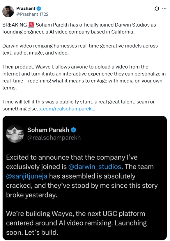Viewport: 170px width, 241px height.
Task: Click the Prashant display name
Action: (26, 8)
